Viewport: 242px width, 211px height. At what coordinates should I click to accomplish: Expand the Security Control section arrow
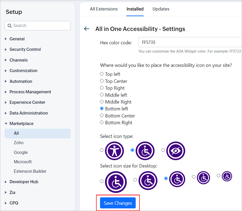tap(6, 50)
